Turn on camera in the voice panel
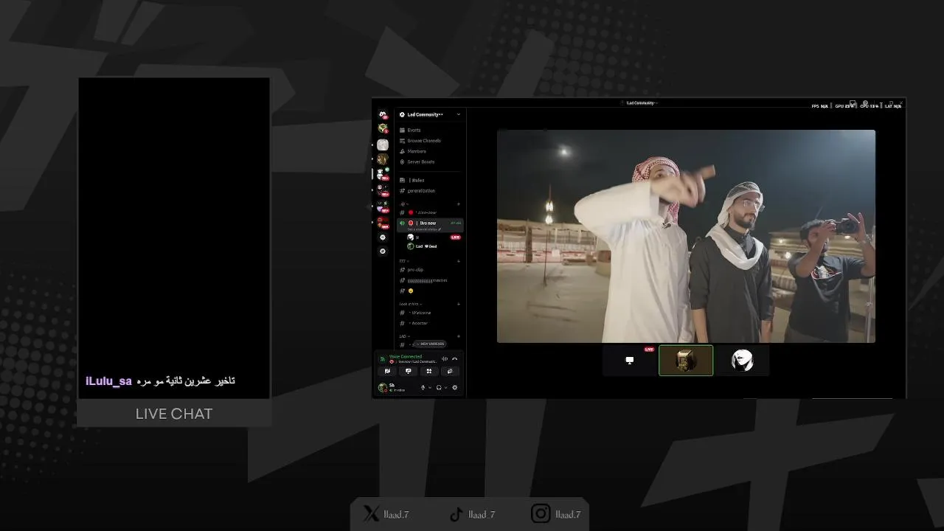 (387, 371)
